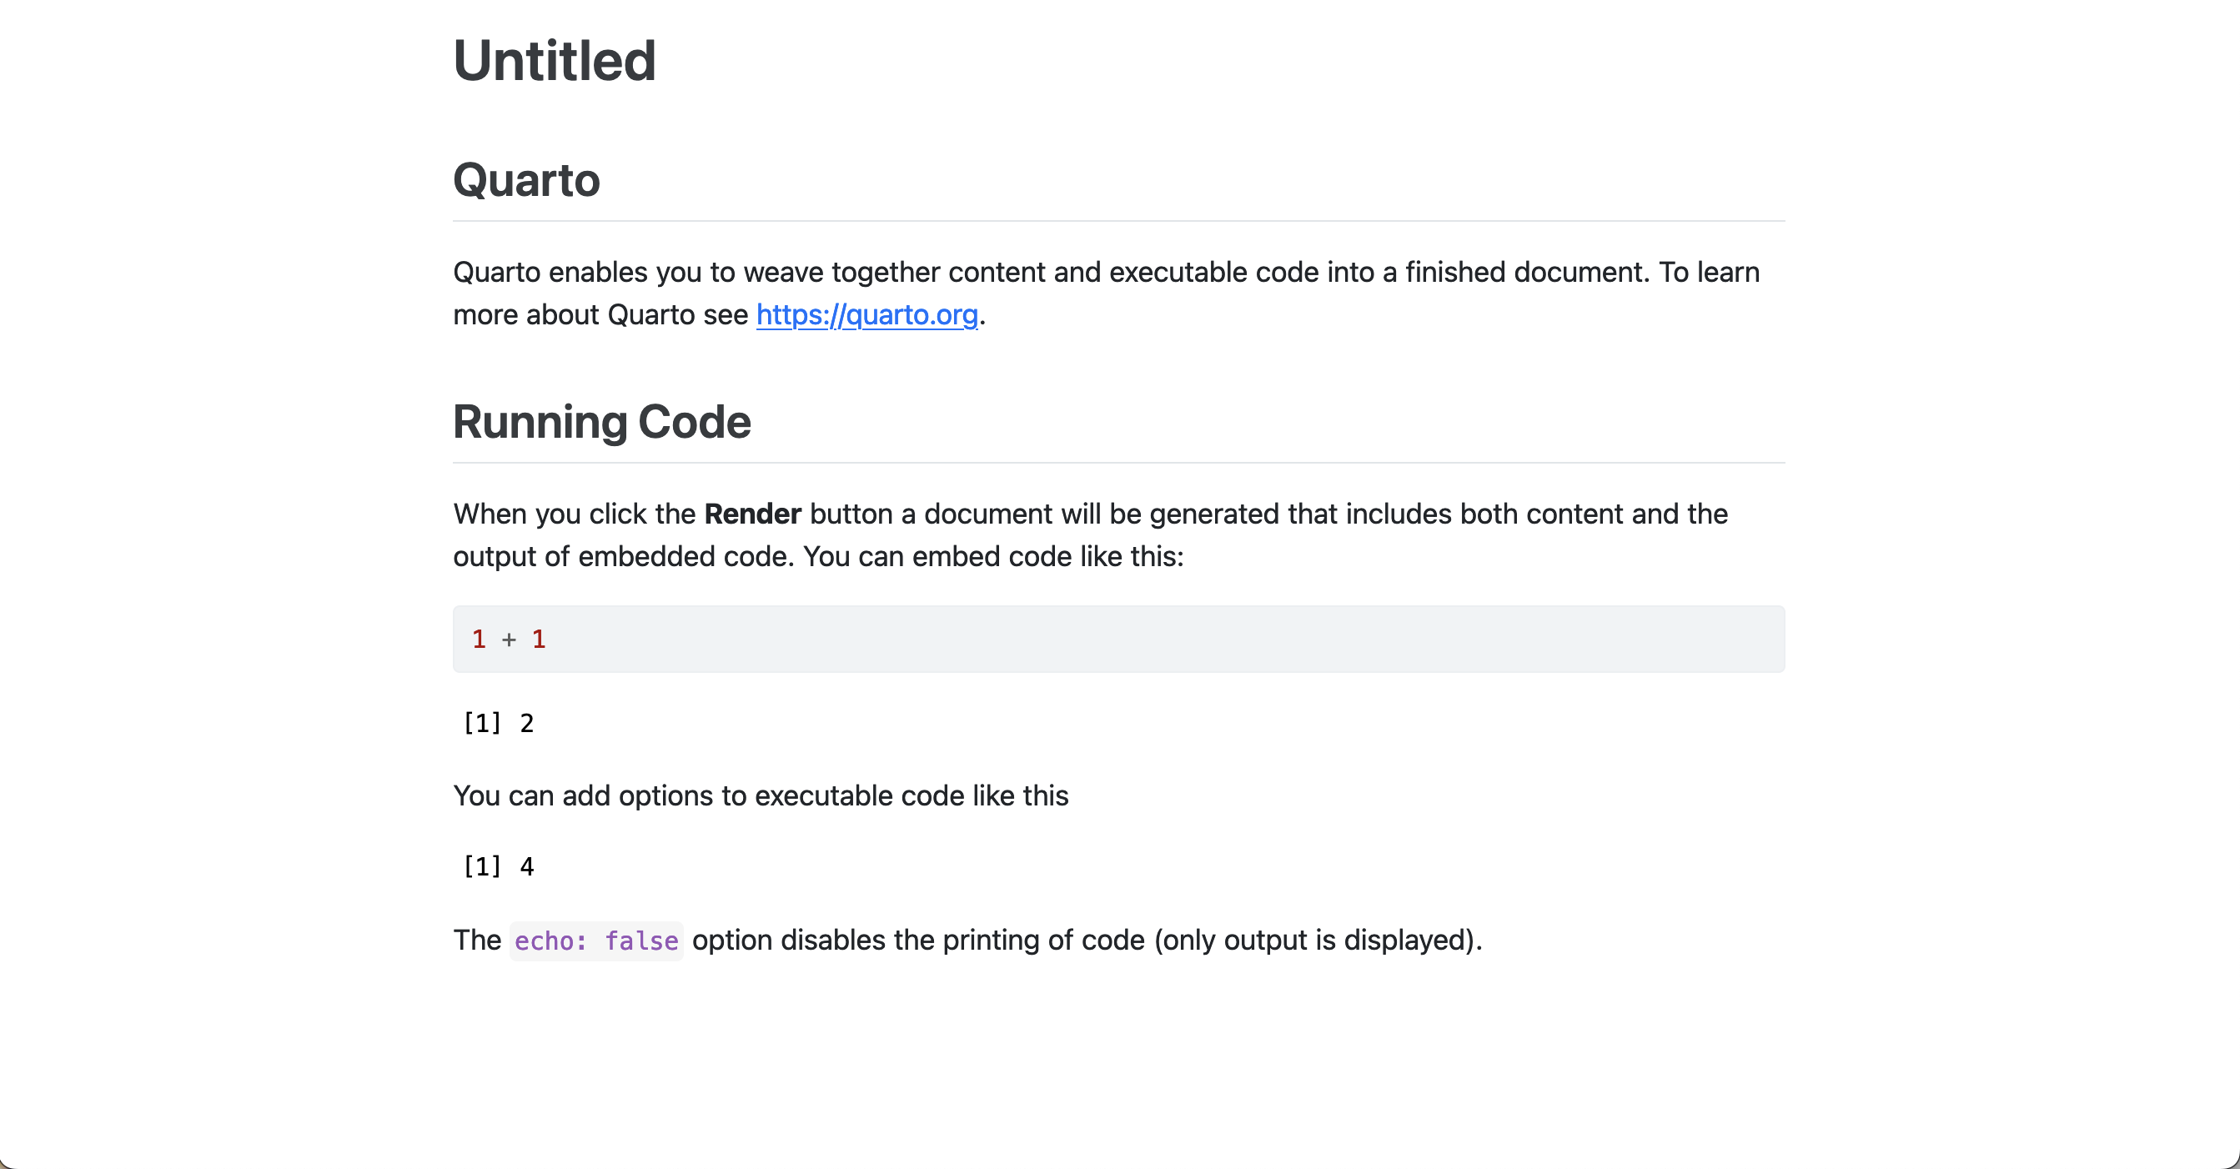Viewport: 2240px width, 1169px height.
Task: Click the gray "1 + 1" code block
Action: [x=1118, y=639]
